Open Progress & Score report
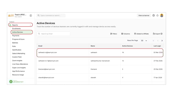This screenshot has width=173, height=97. 18,39
